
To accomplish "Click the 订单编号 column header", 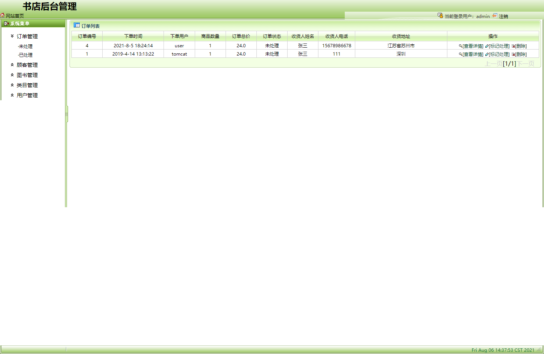I will [x=87, y=36].
